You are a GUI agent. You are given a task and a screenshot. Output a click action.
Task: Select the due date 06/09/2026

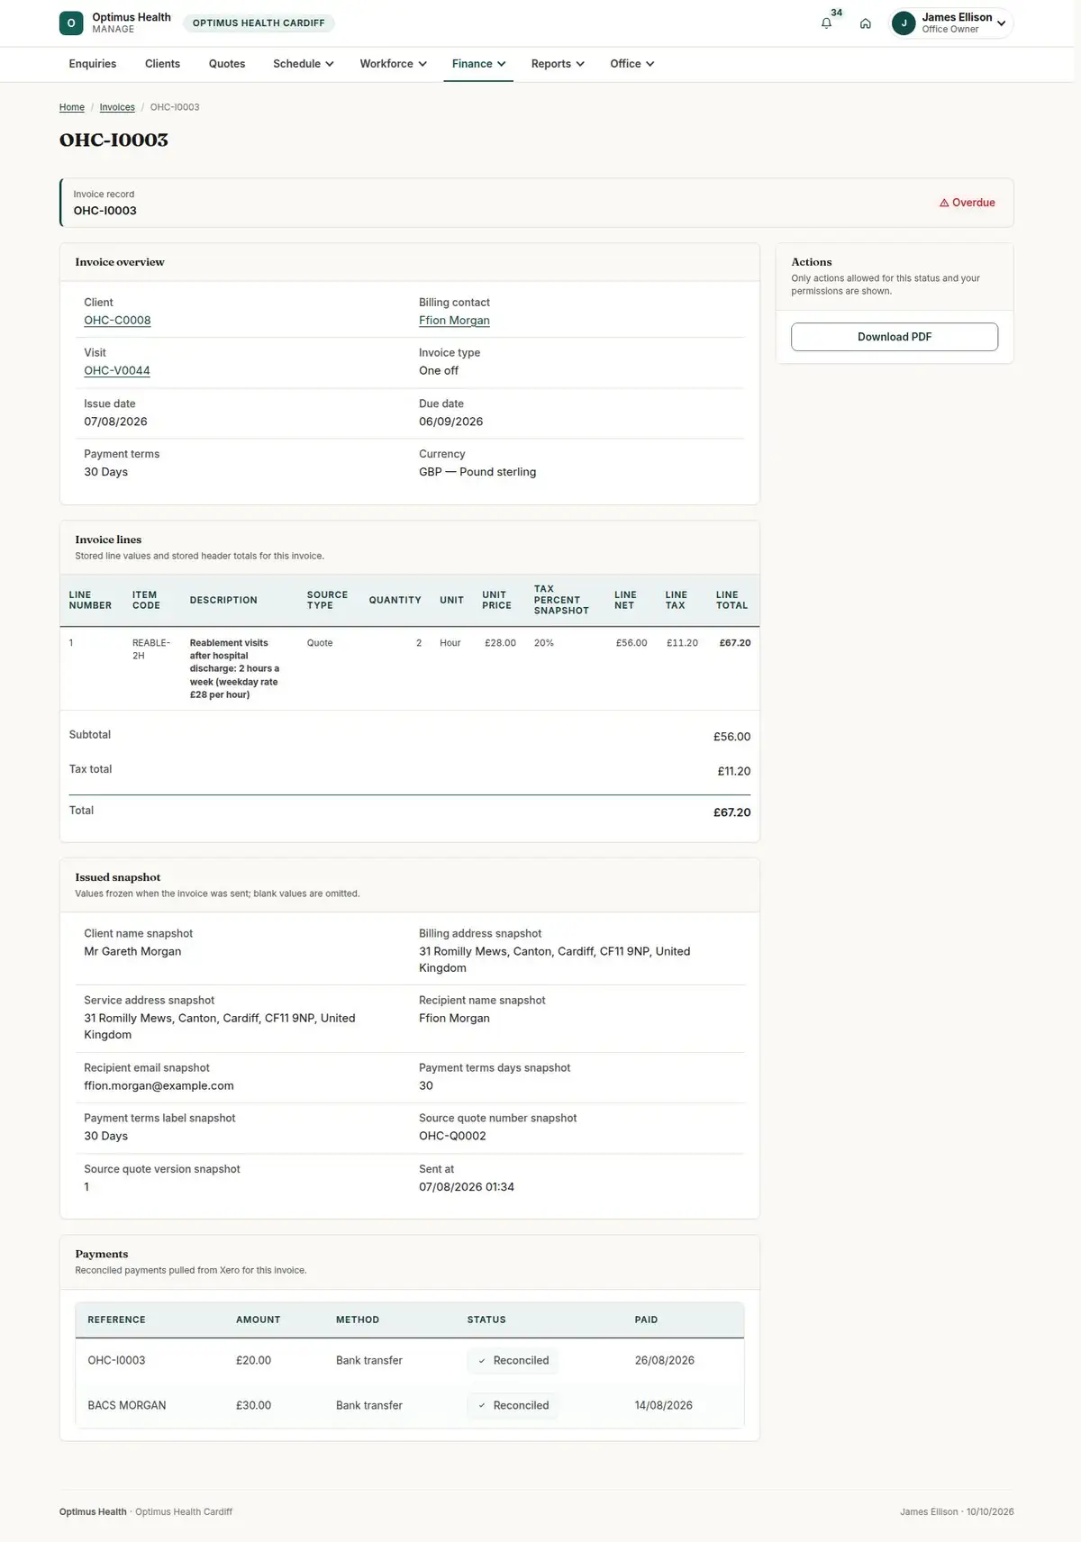450,422
